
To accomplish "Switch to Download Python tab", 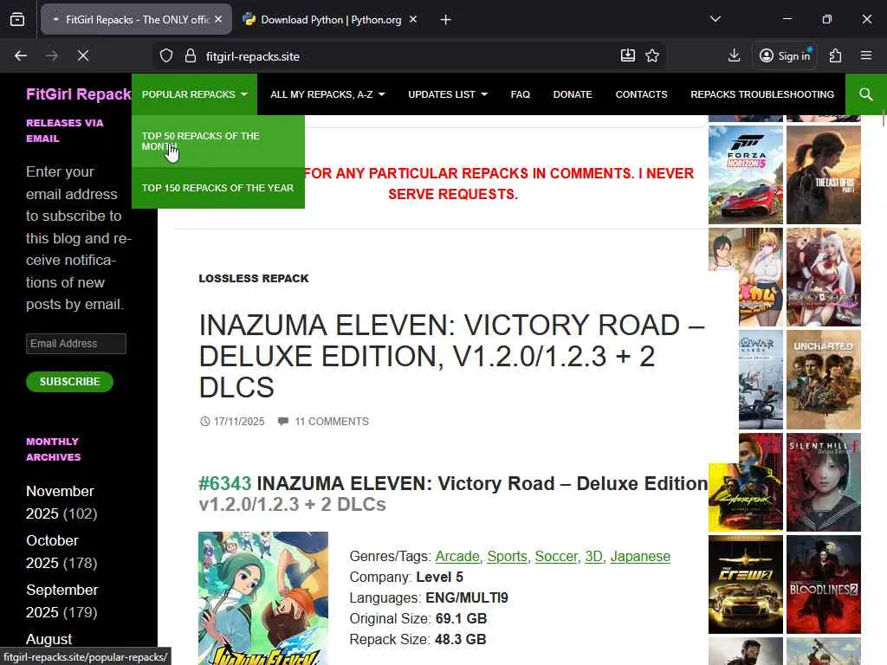I will click(x=330, y=20).
